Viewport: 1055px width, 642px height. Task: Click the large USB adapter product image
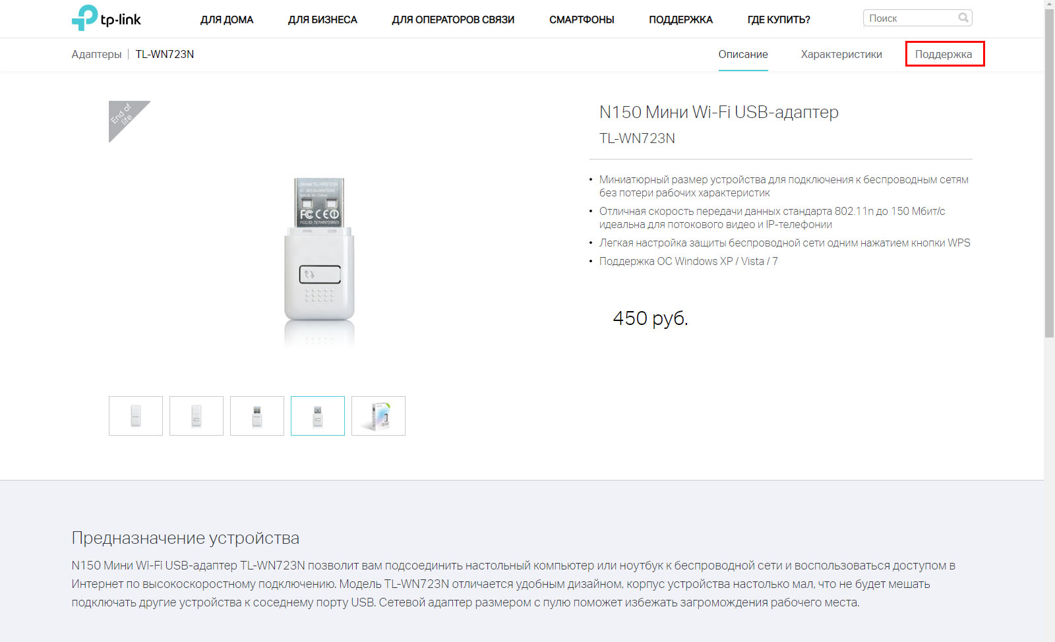coord(319,258)
